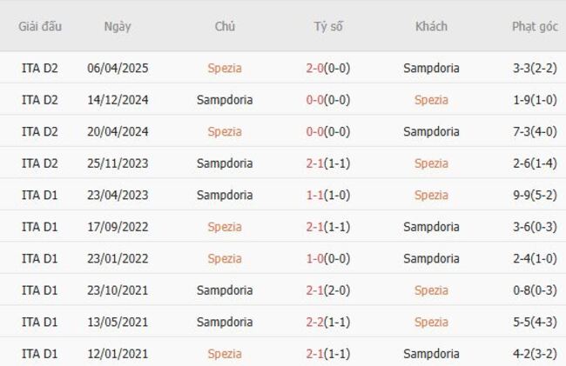Open the 2-0 score from 06/04/2025
Image resolution: width=566 pixels, height=366 pixels.
[328, 68]
